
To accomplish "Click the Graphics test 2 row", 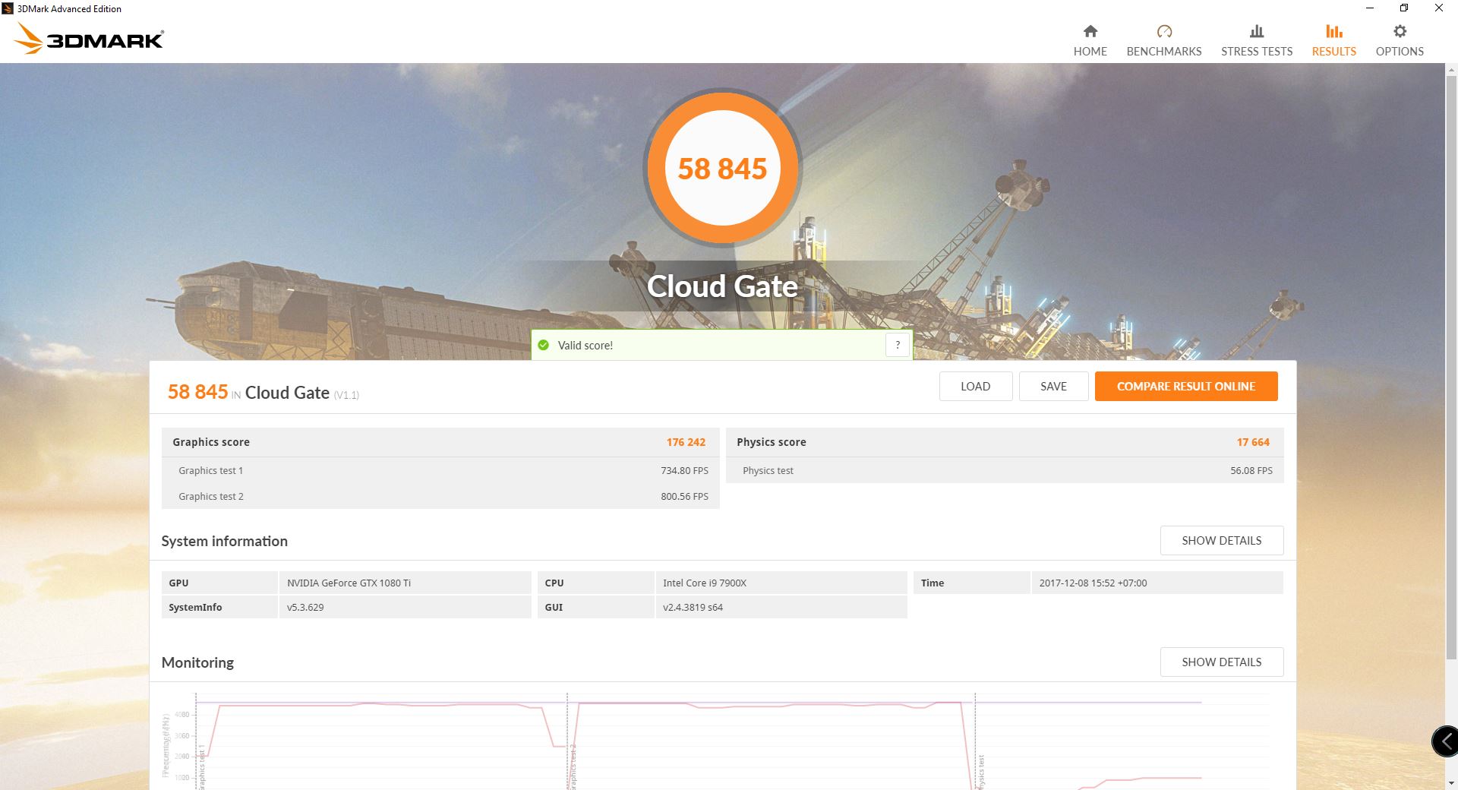I will pos(440,496).
